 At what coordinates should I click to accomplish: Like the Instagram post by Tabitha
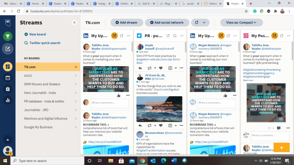tap(269, 128)
